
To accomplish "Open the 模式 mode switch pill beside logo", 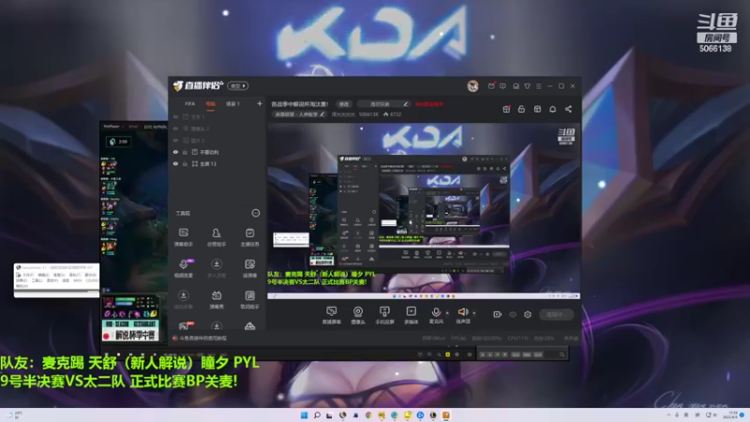I will [238, 86].
